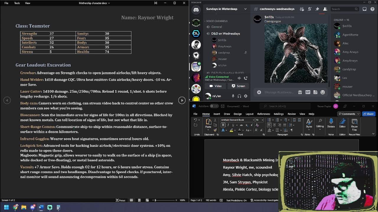378x212 pixels.
Task: Save document icon in Word title bar
Action: click(223, 106)
